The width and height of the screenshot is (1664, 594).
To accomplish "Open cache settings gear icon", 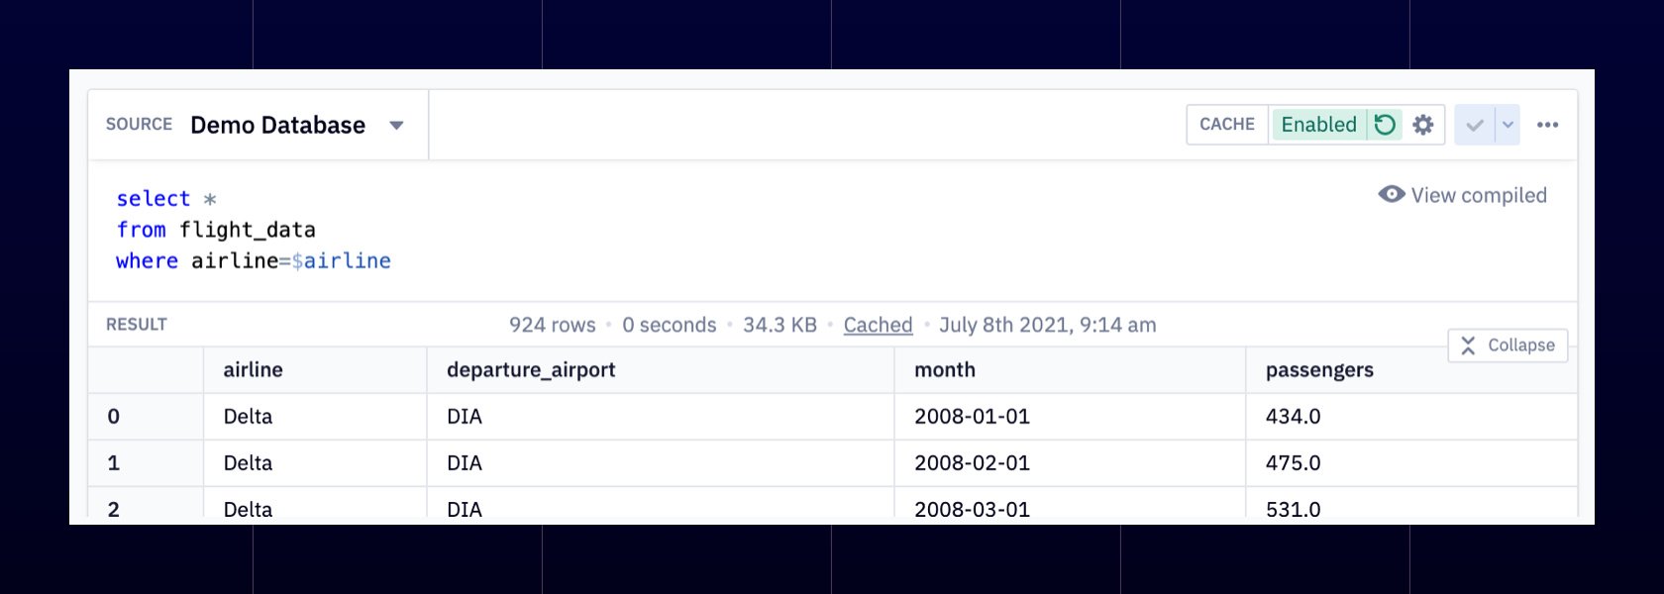I will (1423, 125).
